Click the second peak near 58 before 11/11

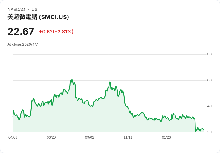110,82
